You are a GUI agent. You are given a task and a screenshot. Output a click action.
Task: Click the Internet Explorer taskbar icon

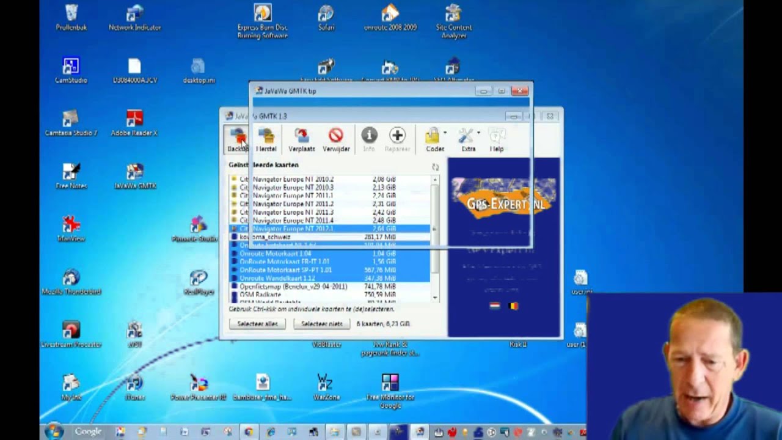(x=271, y=432)
